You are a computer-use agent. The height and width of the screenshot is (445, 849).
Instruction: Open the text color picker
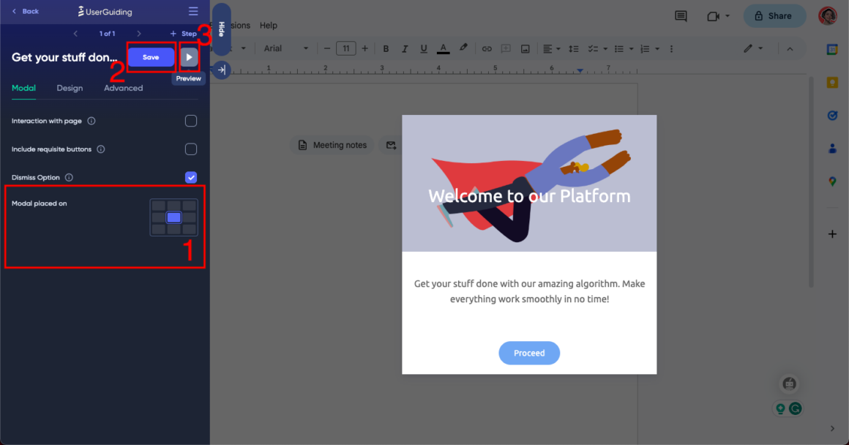[x=443, y=48]
